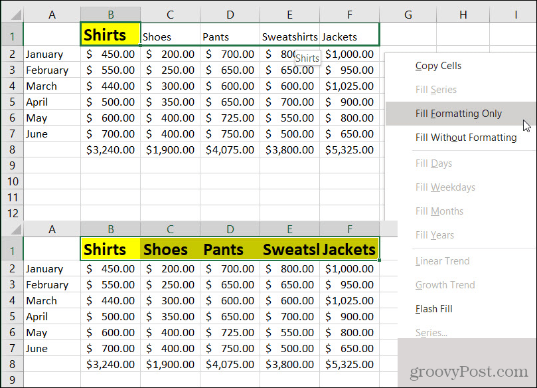The height and width of the screenshot is (388, 537).
Task: Click bold Shoes cell in bottom sheet
Action: click(170, 249)
